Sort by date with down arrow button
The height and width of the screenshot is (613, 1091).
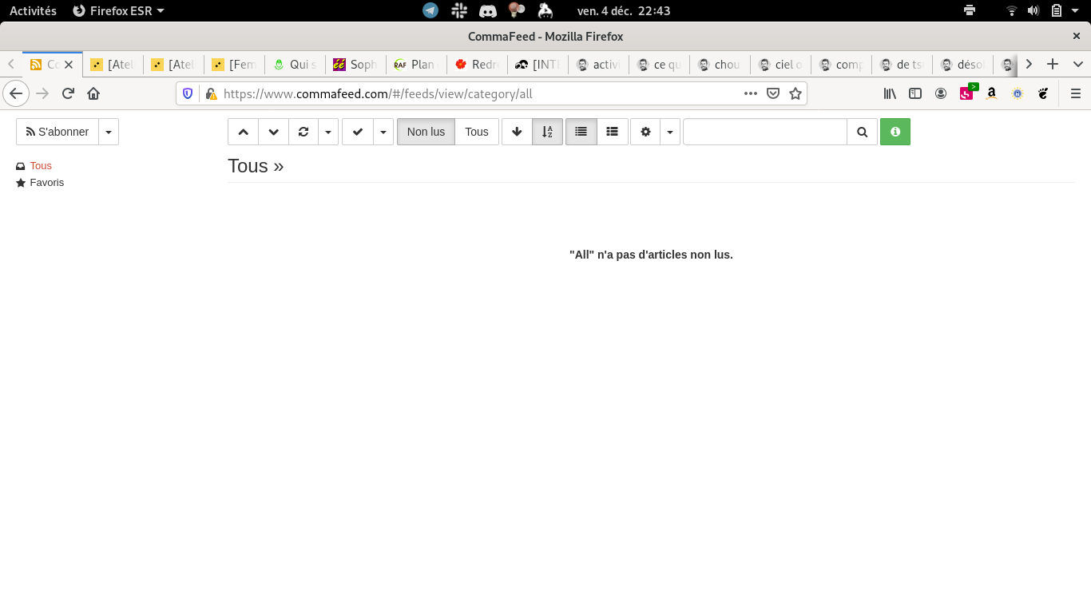pos(517,132)
